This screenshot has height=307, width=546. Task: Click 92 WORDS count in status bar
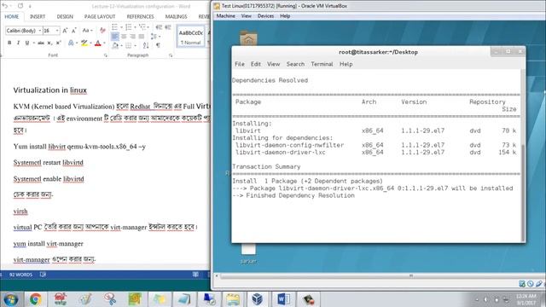[x=20, y=275]
